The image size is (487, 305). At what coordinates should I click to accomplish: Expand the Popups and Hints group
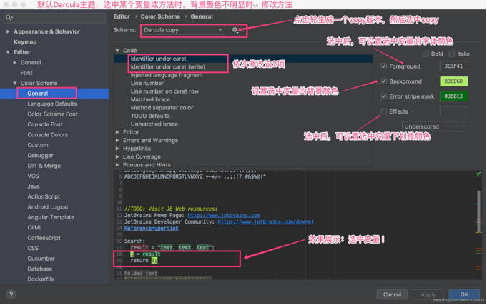pos(117,165)
